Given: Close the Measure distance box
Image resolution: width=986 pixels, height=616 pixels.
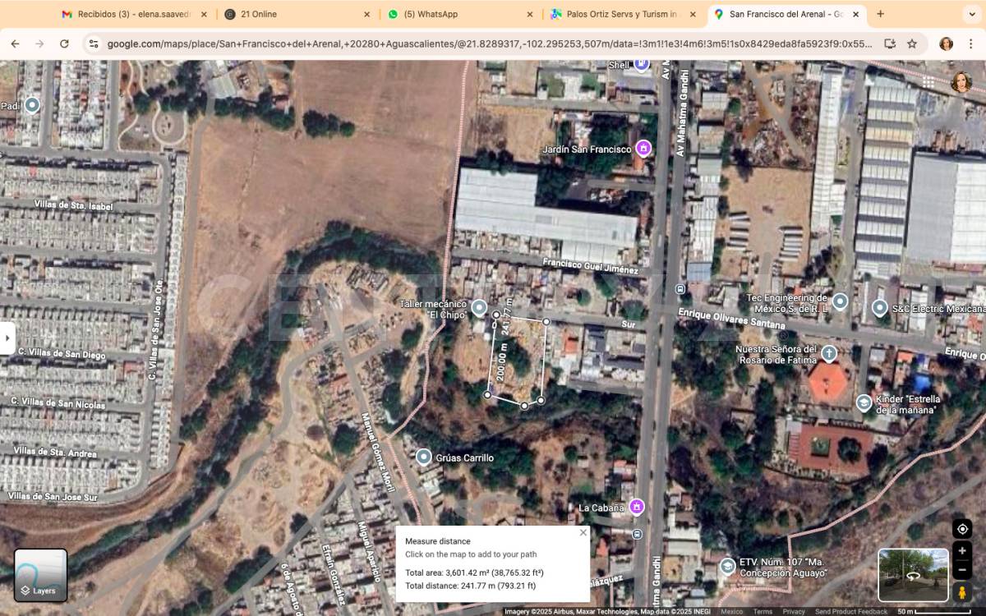Looking at the screenshot, I should coord(583,532).
